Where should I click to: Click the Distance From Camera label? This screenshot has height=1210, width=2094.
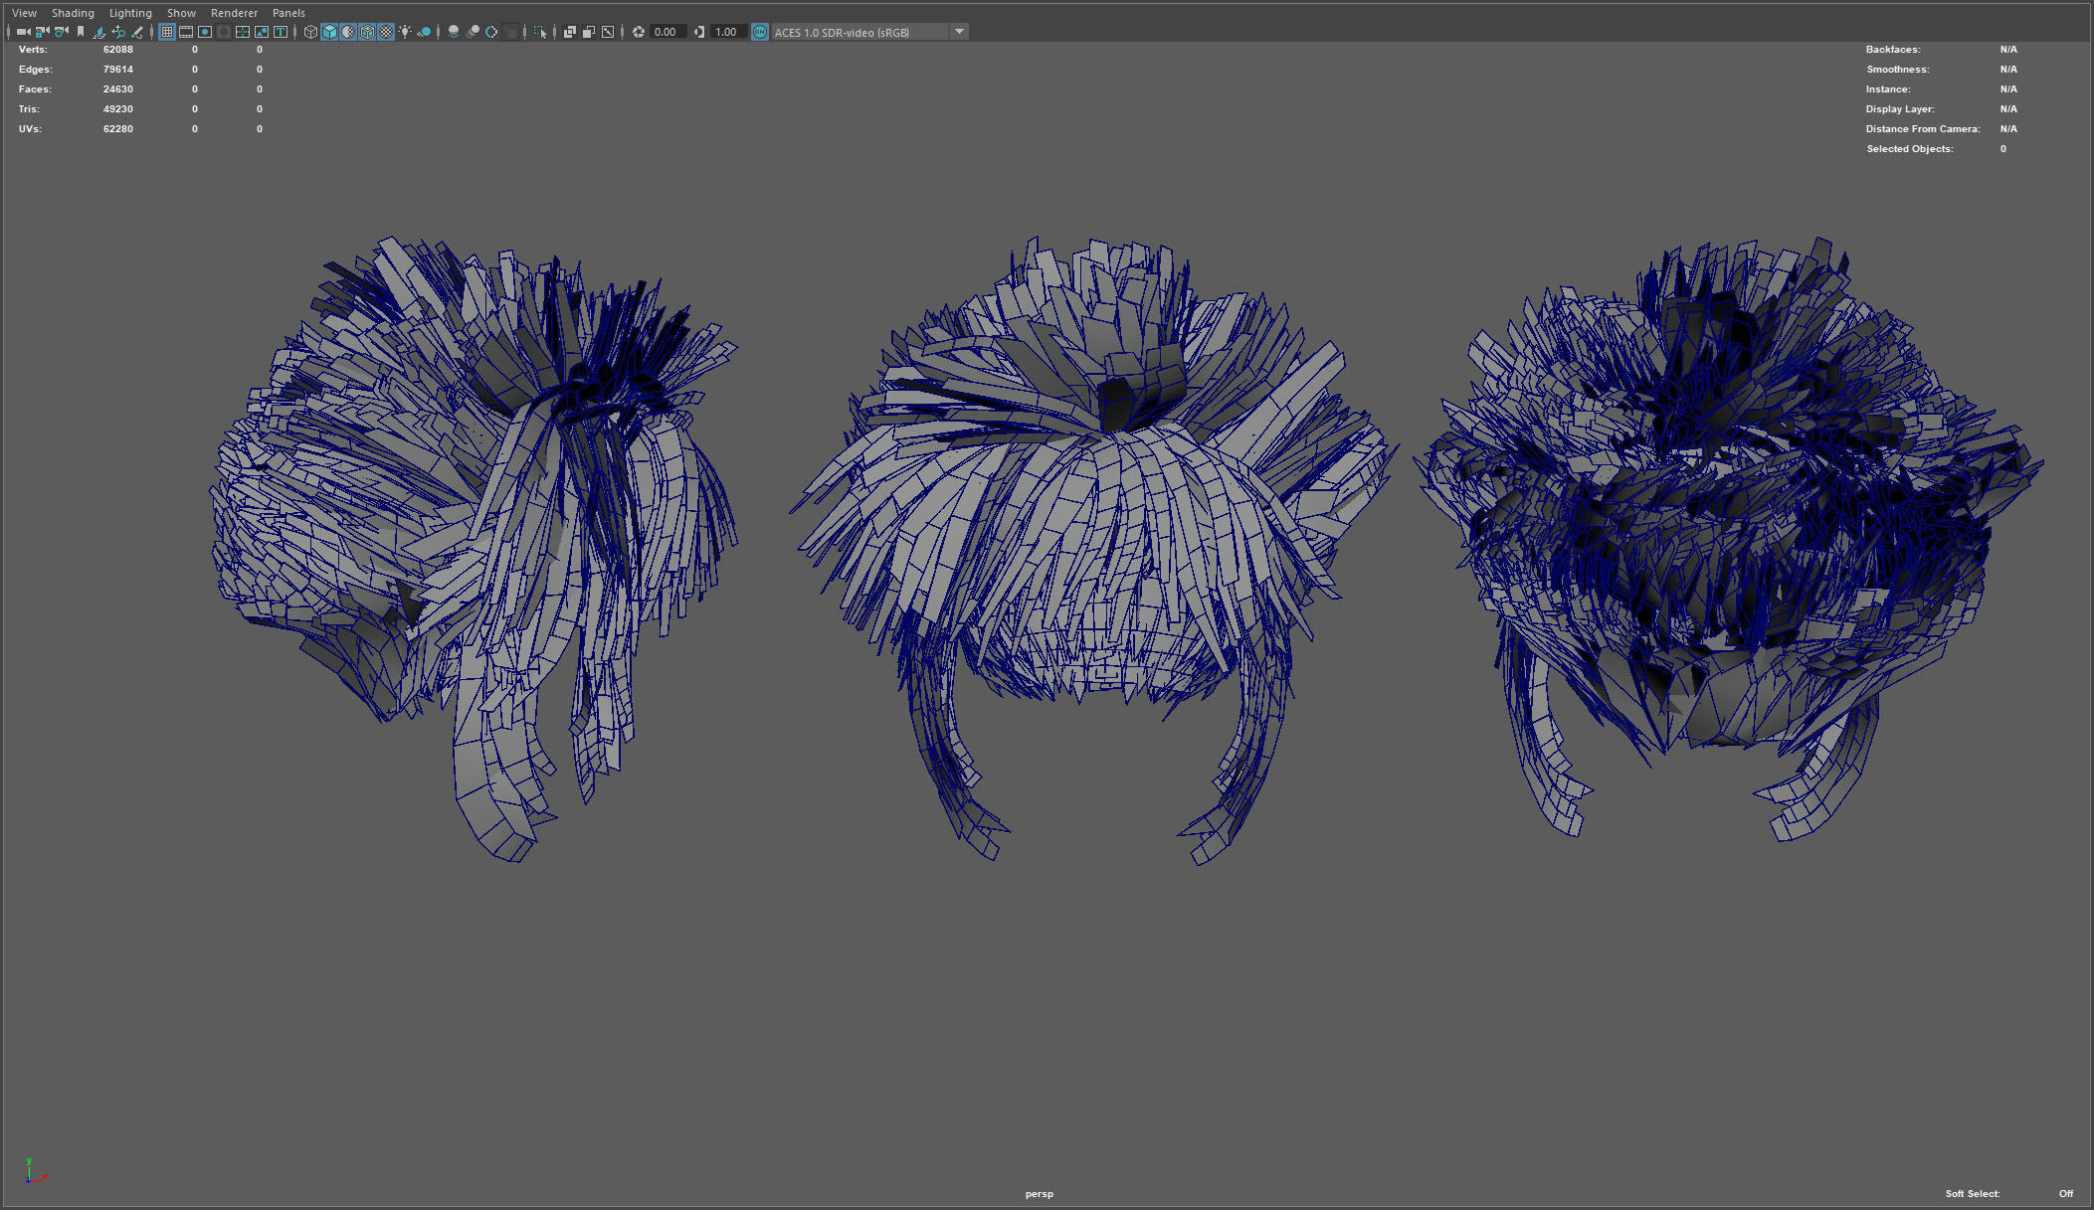click(1923, 128)
